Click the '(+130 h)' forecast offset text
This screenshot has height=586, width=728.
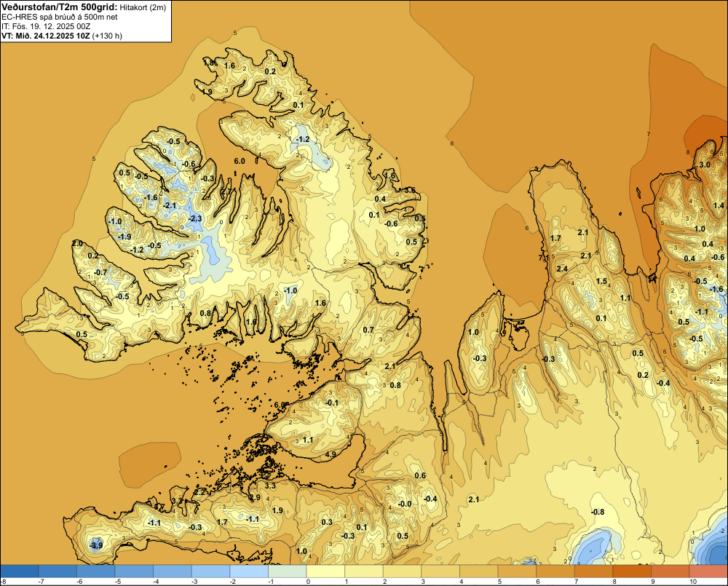click(x=107, y=36)
